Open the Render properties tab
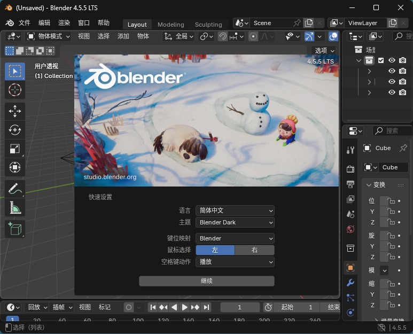Viewport: 413px width, 334px height. pyautogui.click(x=350, y=169)
